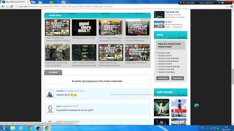
Task: Click the rutor.net address bar
Action: [120, 7]
